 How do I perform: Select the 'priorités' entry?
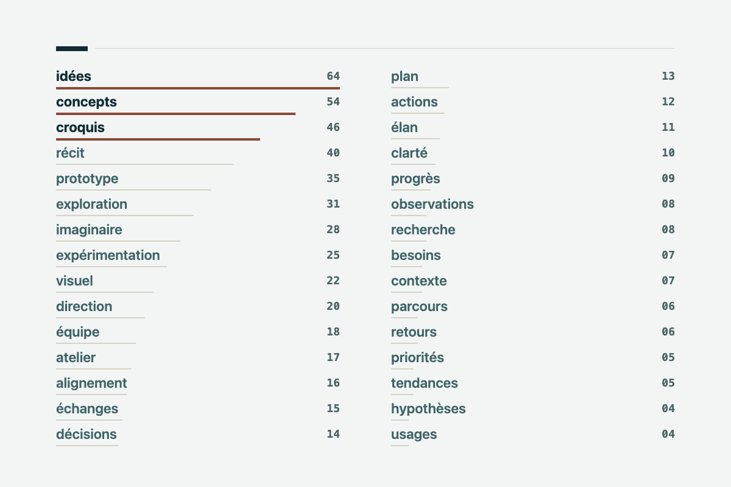click(x=417, y=358)
